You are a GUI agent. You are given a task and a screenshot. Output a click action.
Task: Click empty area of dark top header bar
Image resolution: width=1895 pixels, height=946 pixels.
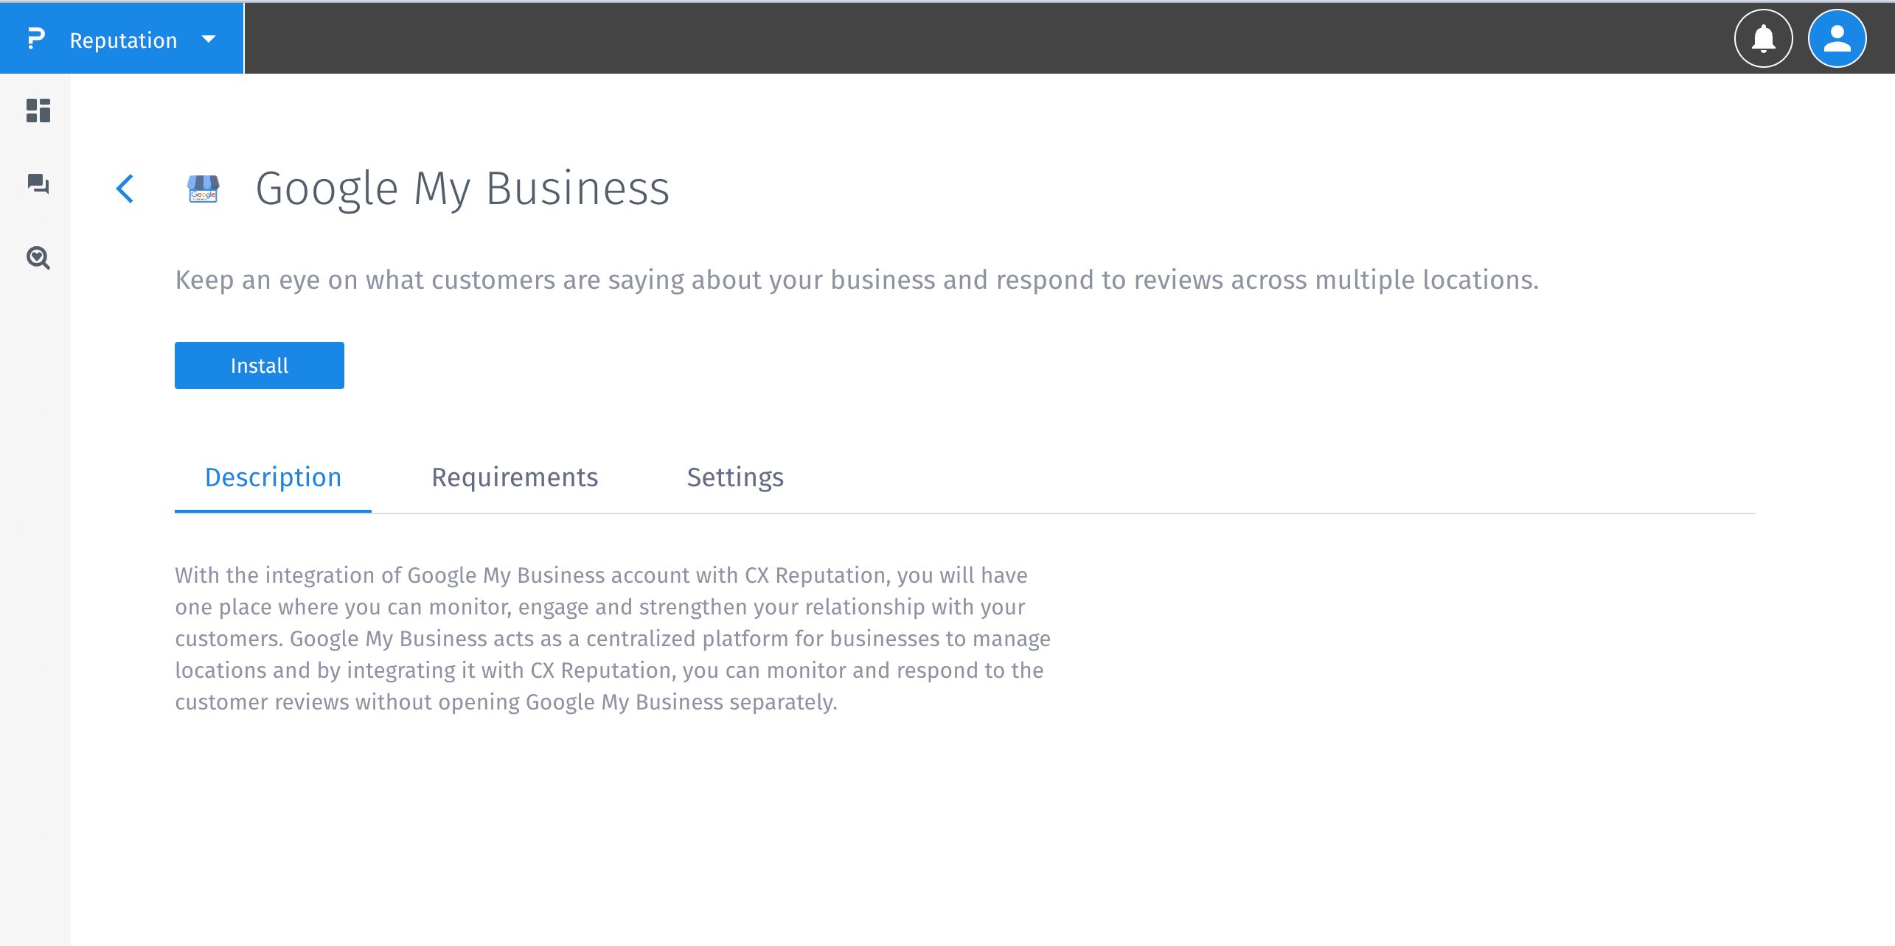pos(959,38)
